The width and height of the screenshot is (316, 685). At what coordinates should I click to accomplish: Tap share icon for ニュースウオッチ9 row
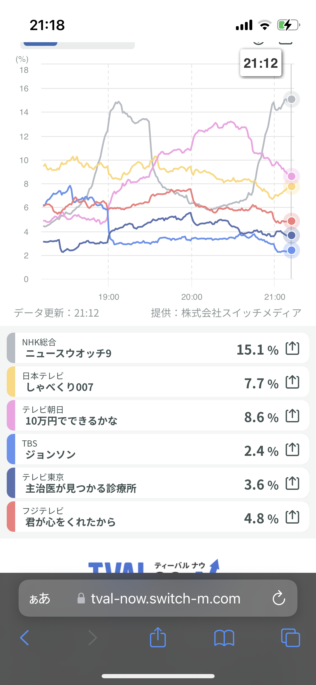coord(292,348)
